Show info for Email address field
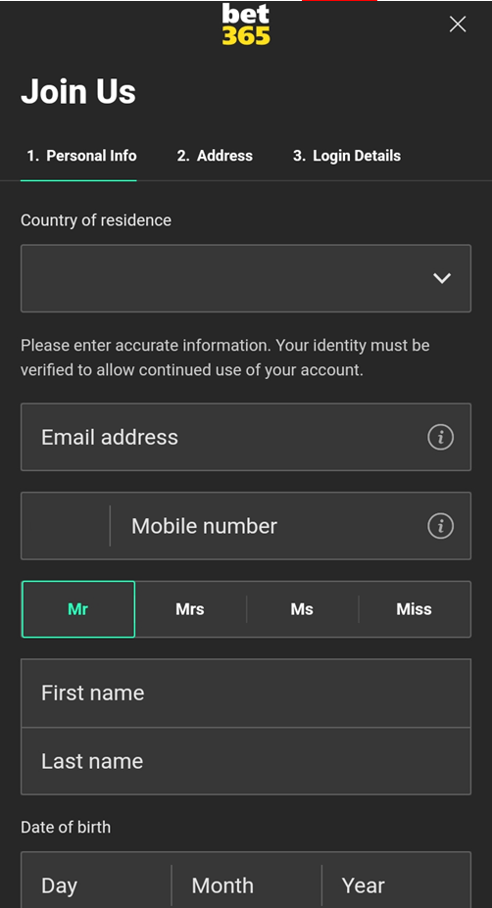This screenshot has height=908, width=492. (440, 437)
